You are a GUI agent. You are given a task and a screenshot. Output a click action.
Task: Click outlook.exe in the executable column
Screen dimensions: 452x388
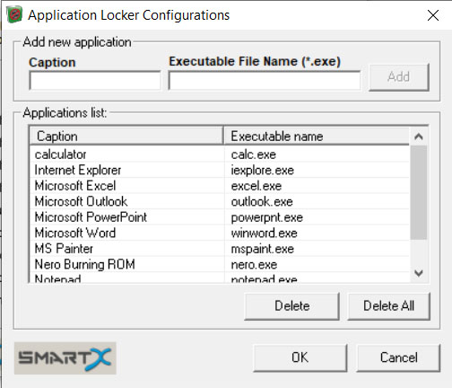(262, 201)
